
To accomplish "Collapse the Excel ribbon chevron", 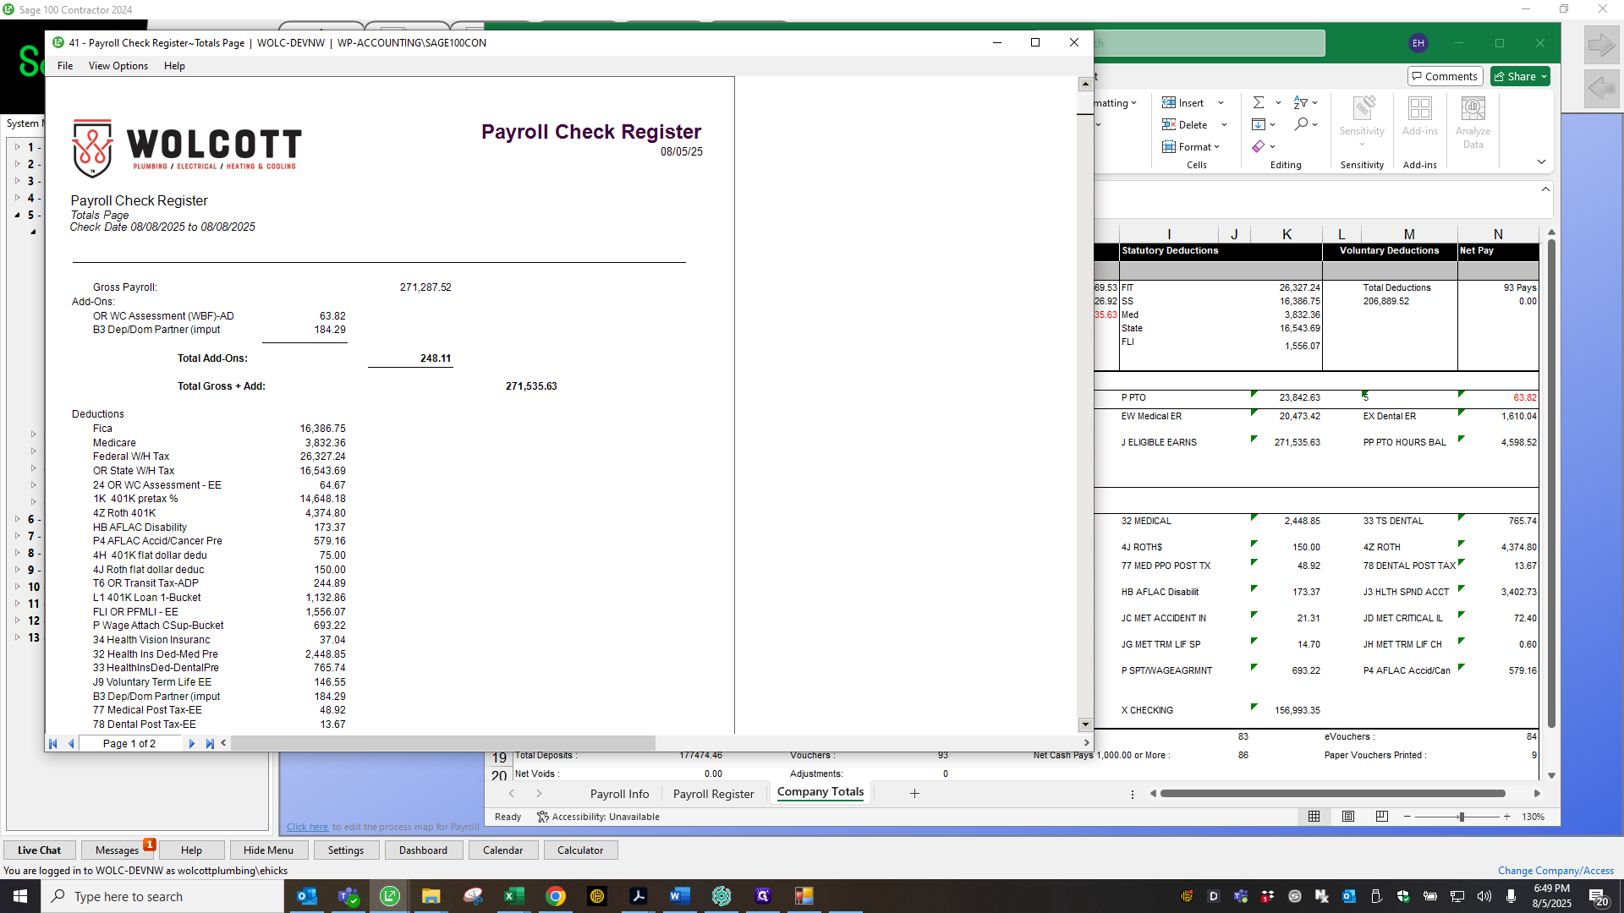I will (x=1541, y=161).
